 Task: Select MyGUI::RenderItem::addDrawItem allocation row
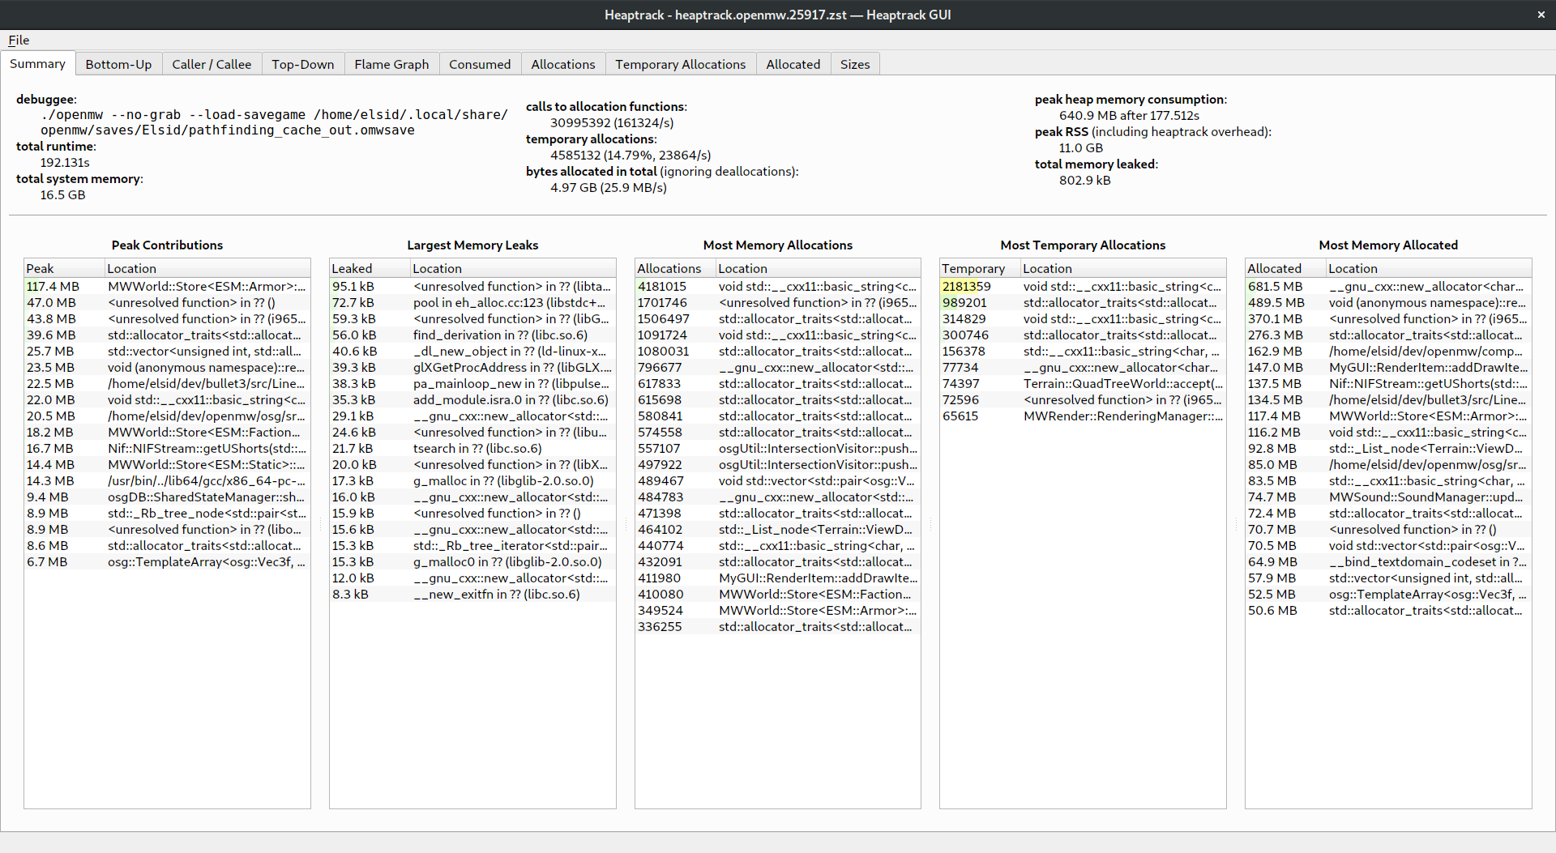point(778,578)
